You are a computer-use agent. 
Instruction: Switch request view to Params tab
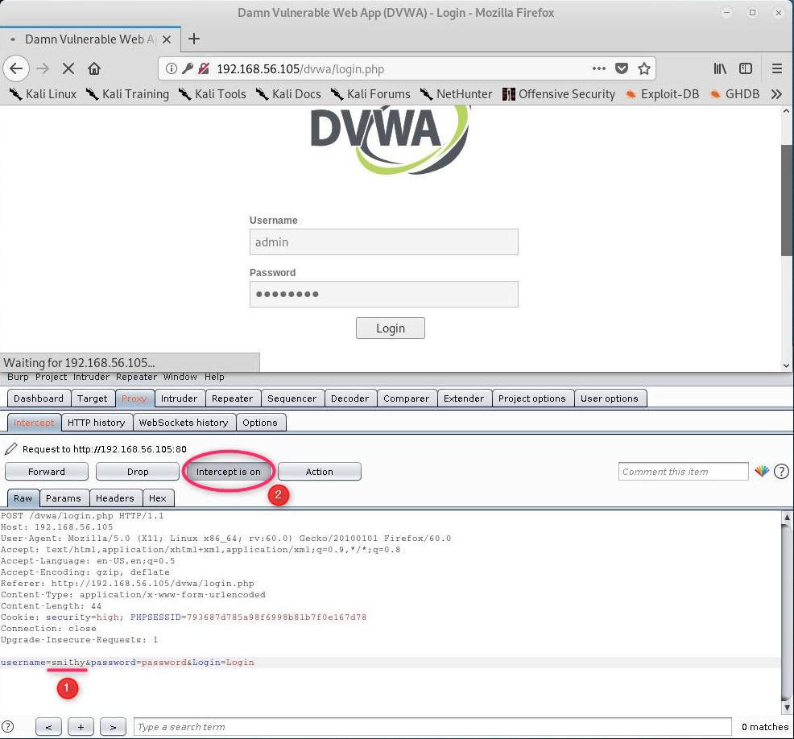pyautogui.click(x=64, y=498)
